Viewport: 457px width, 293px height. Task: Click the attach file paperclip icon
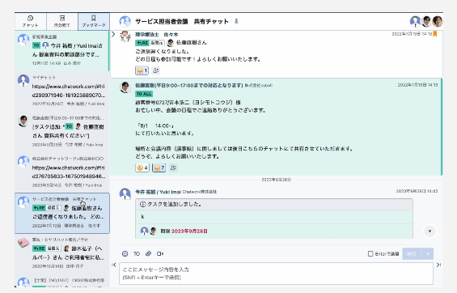pyautogui.click(x=148, y=253)
